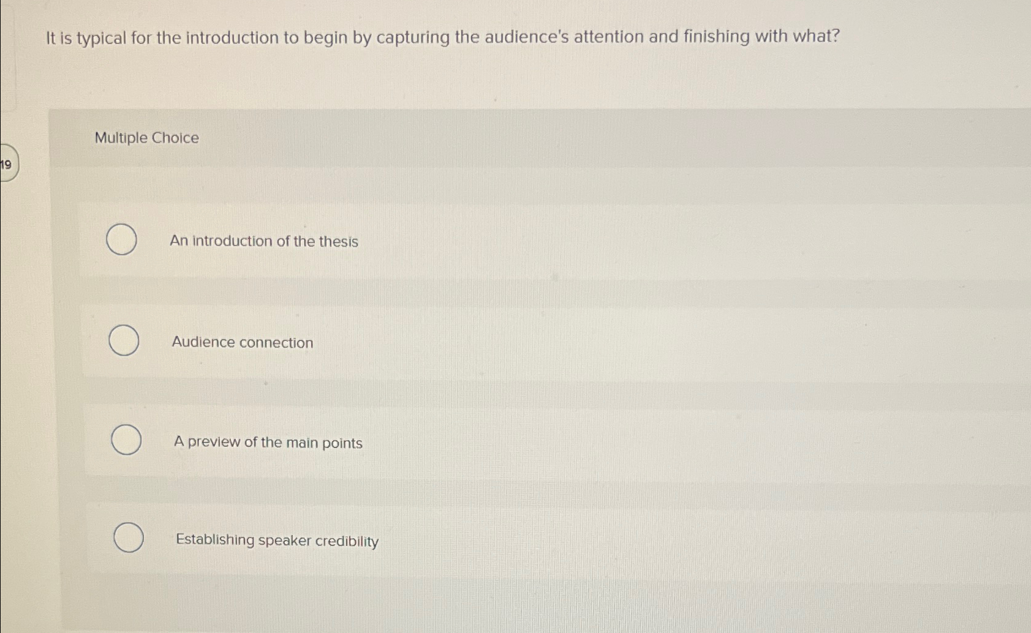Viewport: 1031px width, 633px height.
Task: Select the radio button for 'Audience connection'
Action: pyautogui.click(x=123, y=341)
